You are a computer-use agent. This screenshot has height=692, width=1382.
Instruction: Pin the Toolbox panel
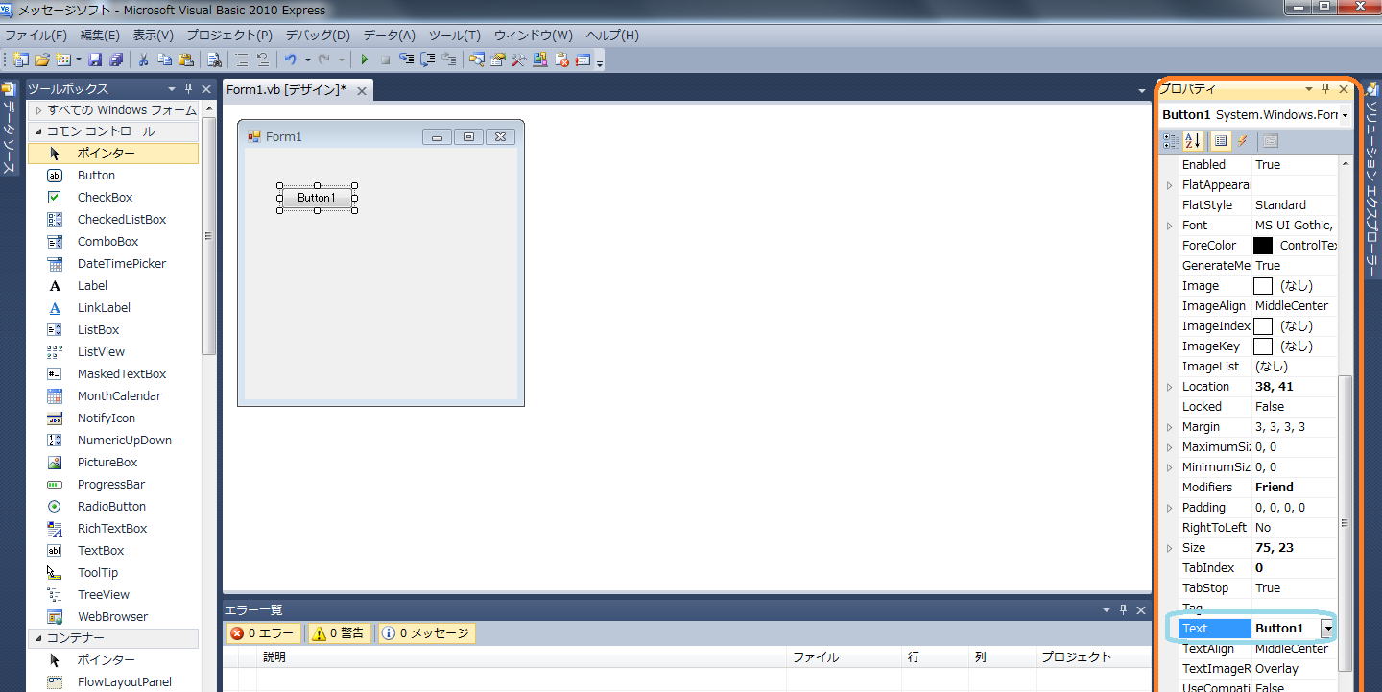(189, 89)
